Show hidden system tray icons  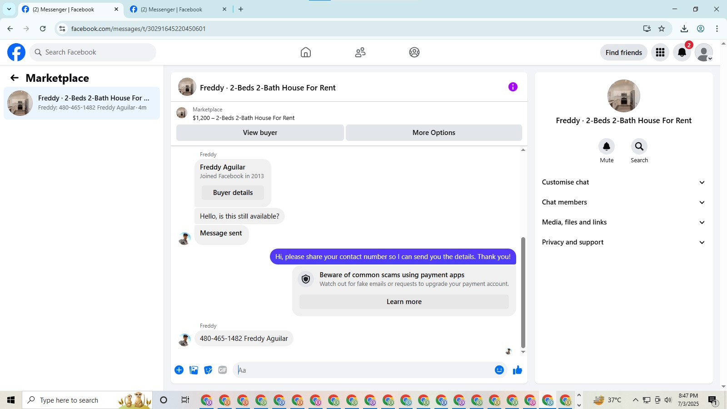point(635,400)
